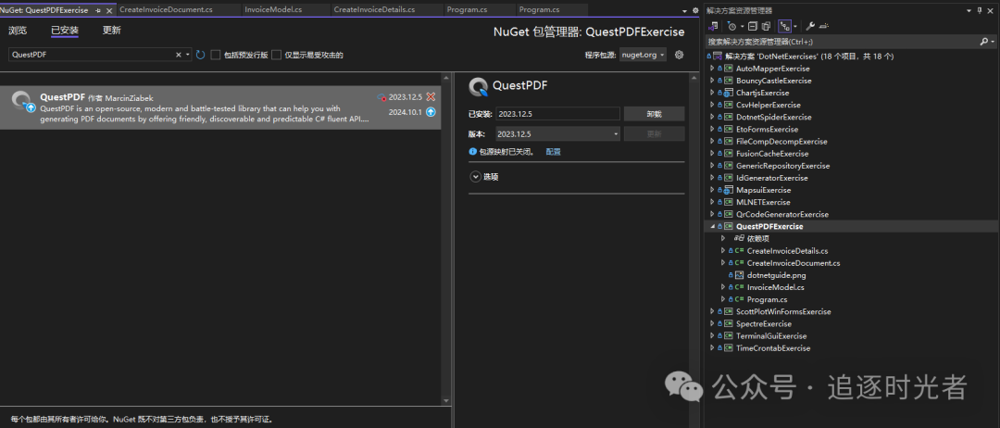The image size is (1000, 428).
Task: Click the refresh icon beside the NuGet search box
Action: (200, 55)
